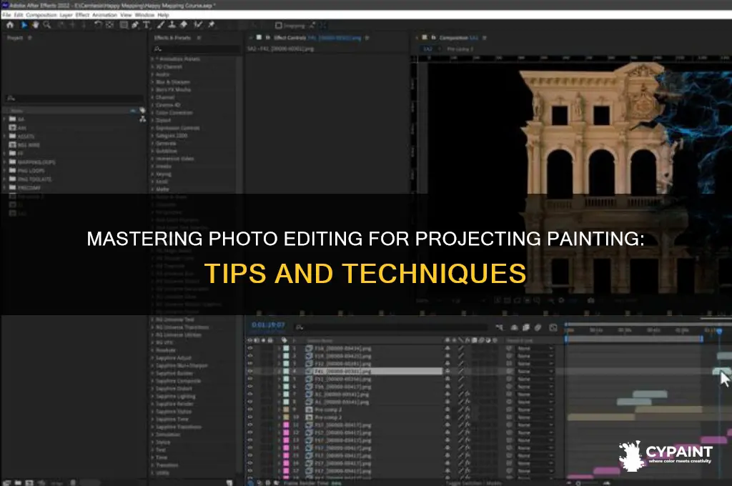Select the Puppet Pin tool
This screenshot has height=486, width=732.
click(x=211, y=25)
